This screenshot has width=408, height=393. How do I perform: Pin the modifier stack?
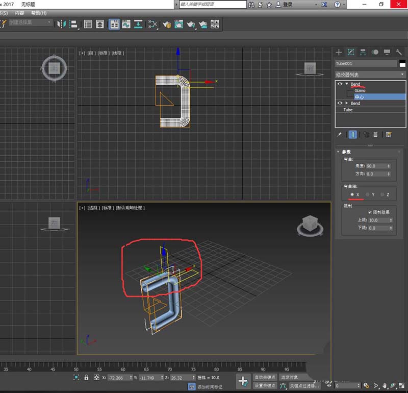pos(340,135)
